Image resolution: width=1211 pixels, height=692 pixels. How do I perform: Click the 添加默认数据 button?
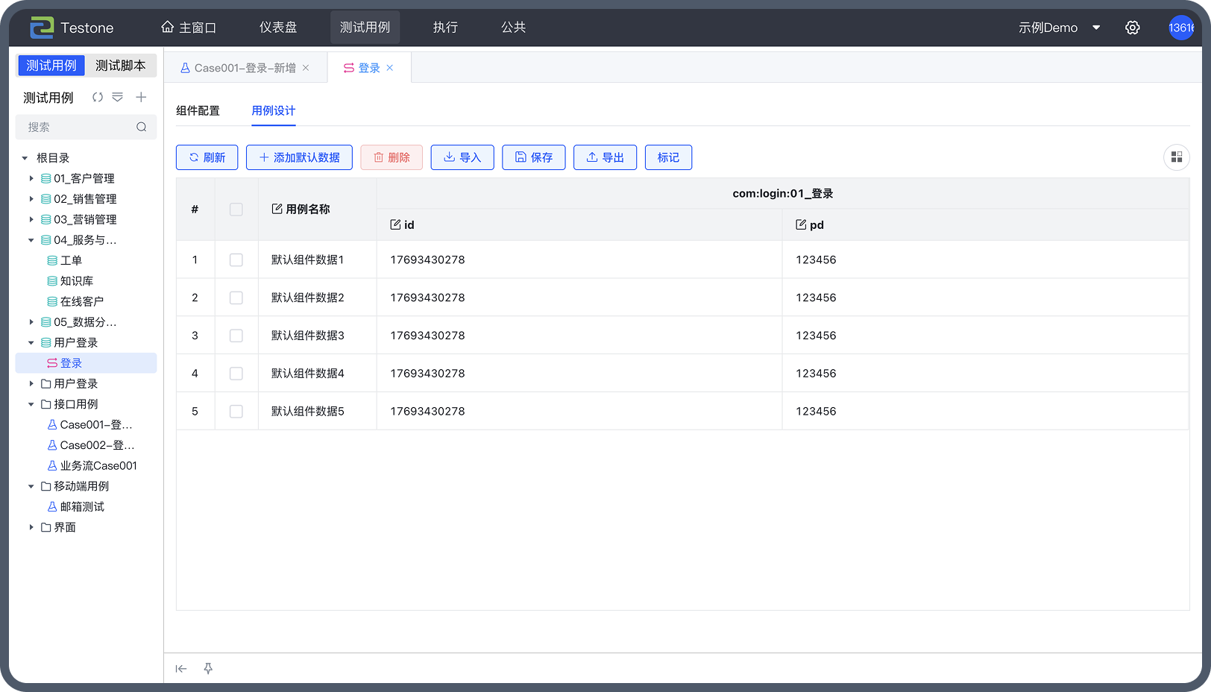(x=299, y=157)
